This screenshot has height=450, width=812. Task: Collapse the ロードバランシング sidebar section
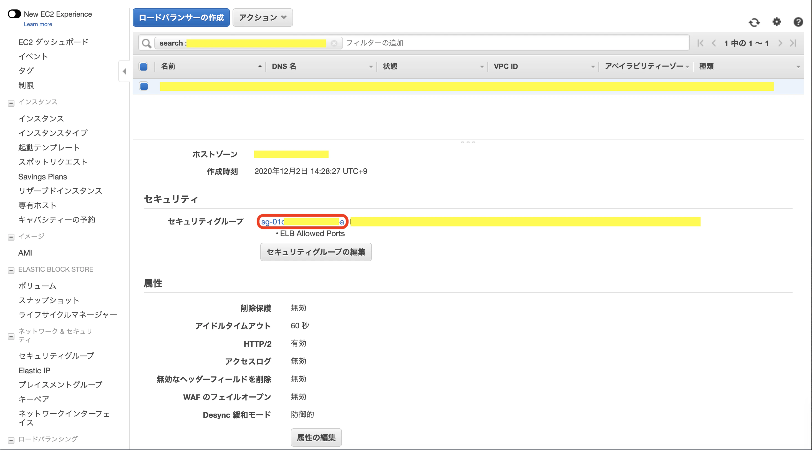pyautogui.click(x=11, y=440)
